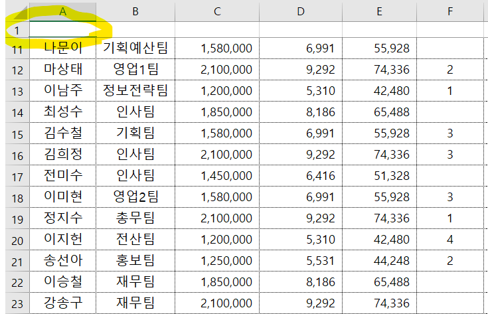Click 6,416 in column D
488x314 pixels.
(301, 175)
